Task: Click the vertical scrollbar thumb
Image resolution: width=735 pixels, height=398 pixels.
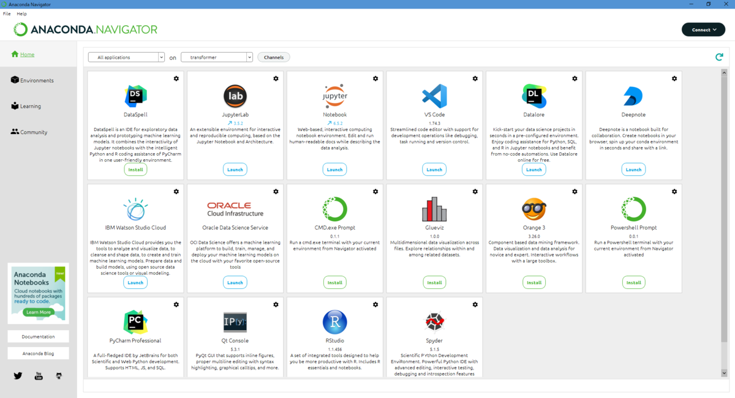Action: coord(724,208)
